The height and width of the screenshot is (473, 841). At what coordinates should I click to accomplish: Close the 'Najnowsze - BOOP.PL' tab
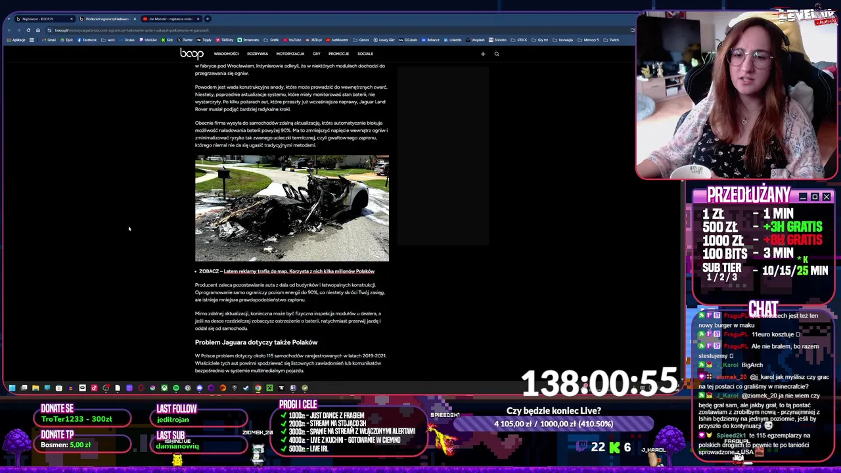tap(72, 19)
